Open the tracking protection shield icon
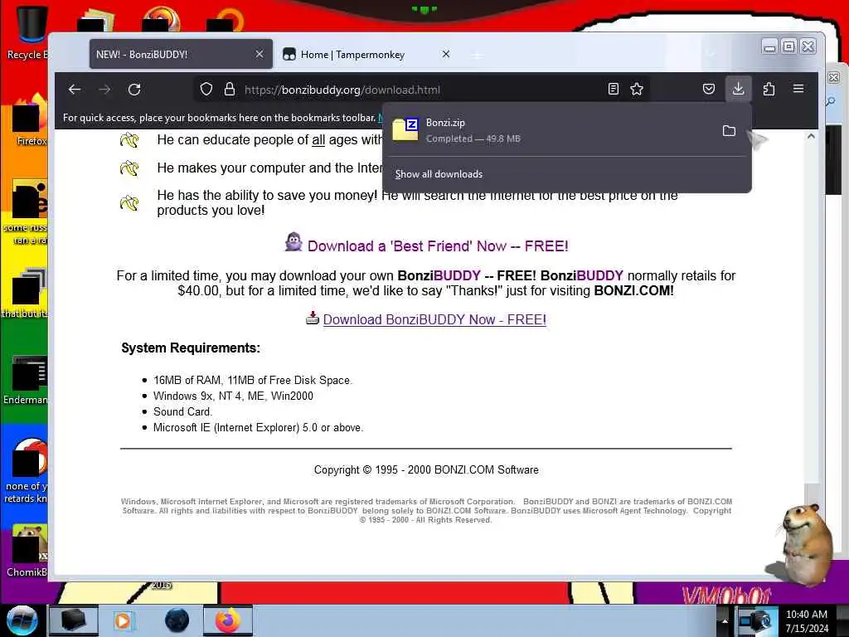Screen dimensions: 849x637 206,90
